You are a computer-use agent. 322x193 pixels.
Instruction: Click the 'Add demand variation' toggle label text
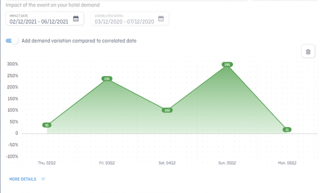[x=79, y=41]
